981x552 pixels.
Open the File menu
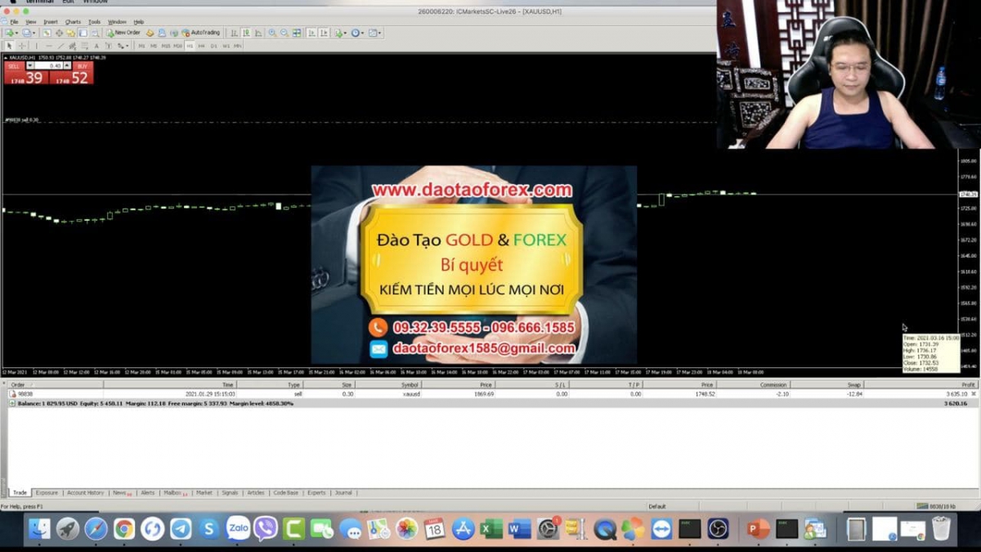click(14, 21)
